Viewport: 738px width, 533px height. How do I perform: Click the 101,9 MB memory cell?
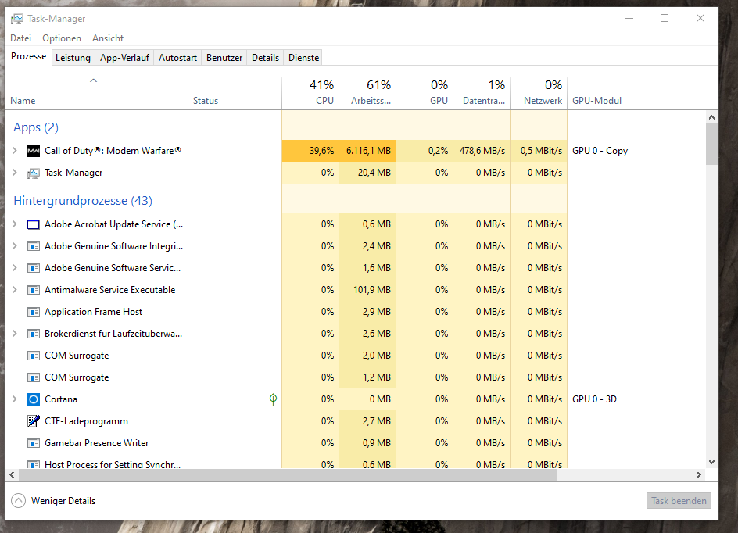pos(367,290)
